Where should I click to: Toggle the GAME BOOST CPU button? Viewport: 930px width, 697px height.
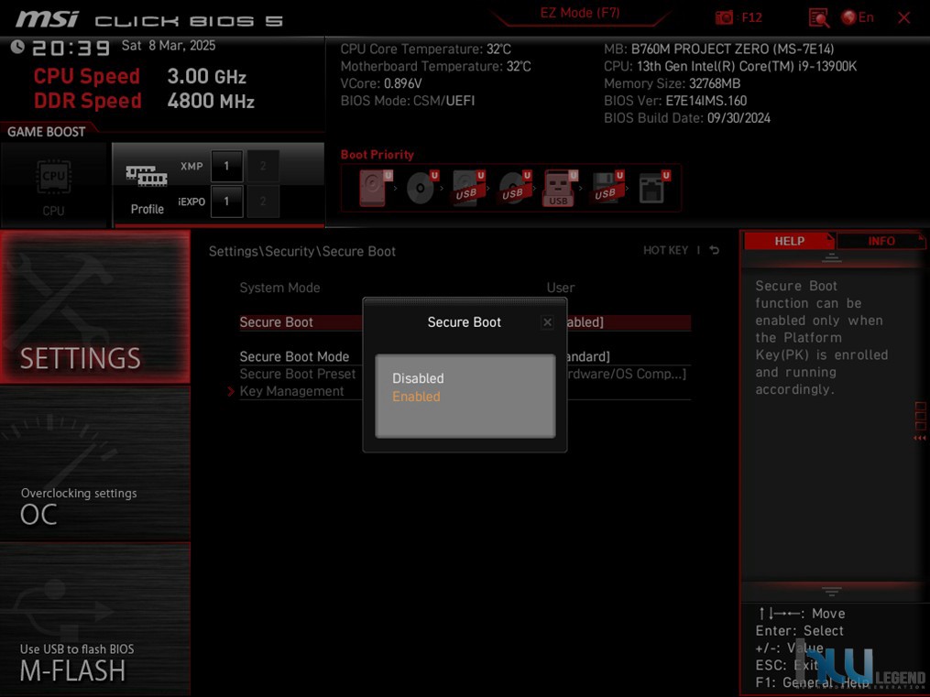(53, 185)
